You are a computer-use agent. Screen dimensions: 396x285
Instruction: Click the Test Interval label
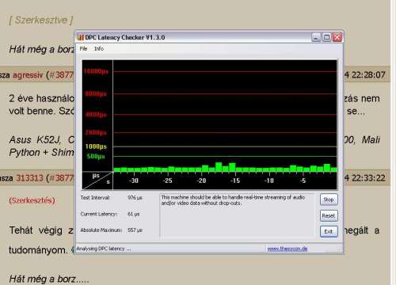[95, 198]
